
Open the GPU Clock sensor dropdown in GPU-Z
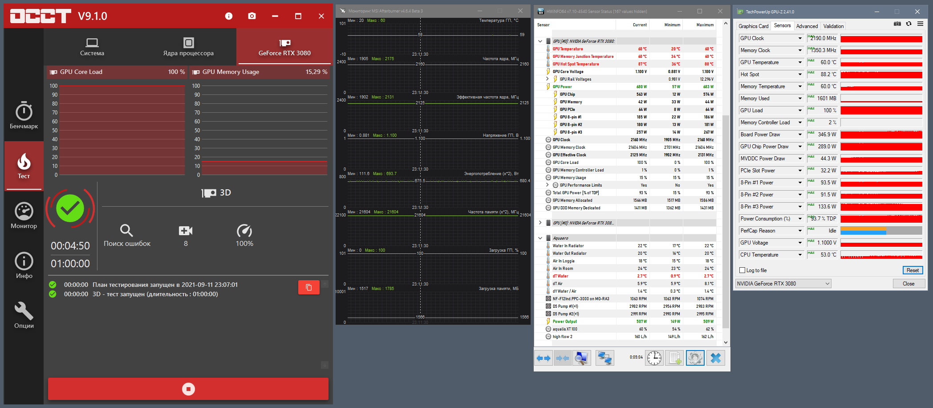[800, 38]
